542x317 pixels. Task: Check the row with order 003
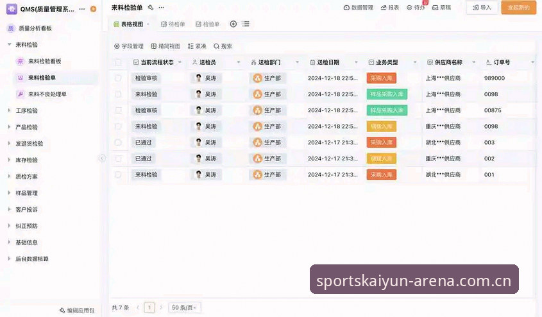(118, 142)
